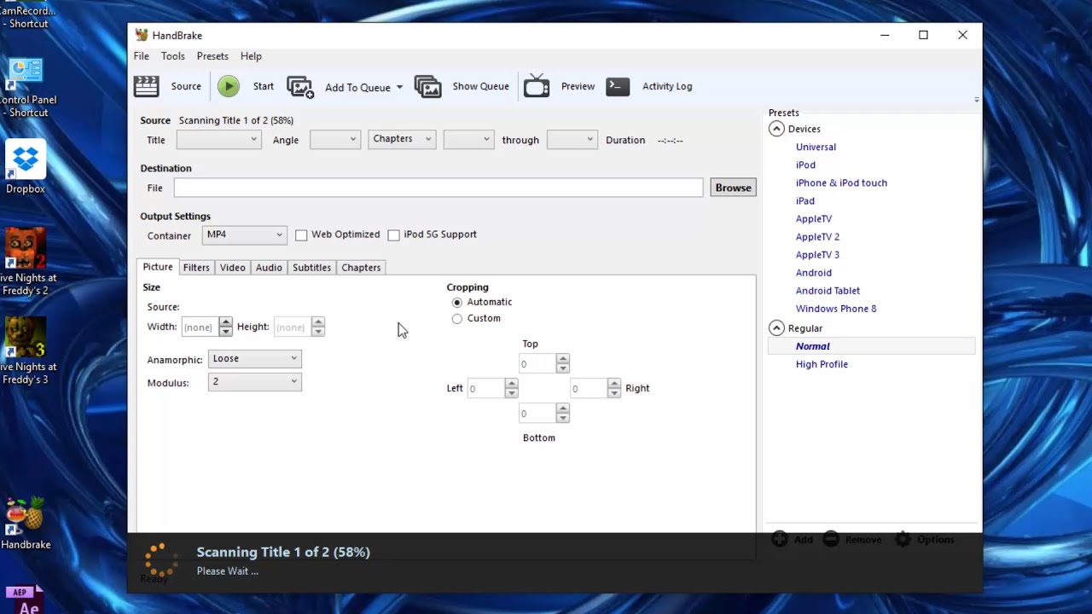Enable the iPod 5G Support checkbox

coord(393,235)
